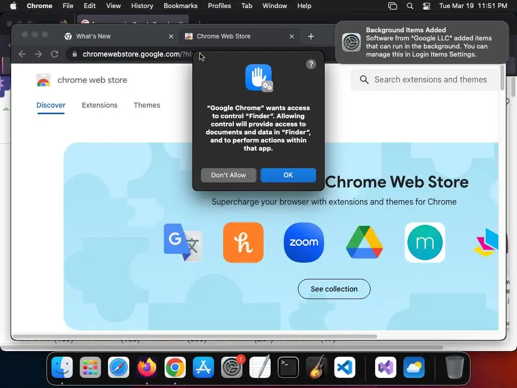Open Spotlight search in menu bar

point(410,6)
